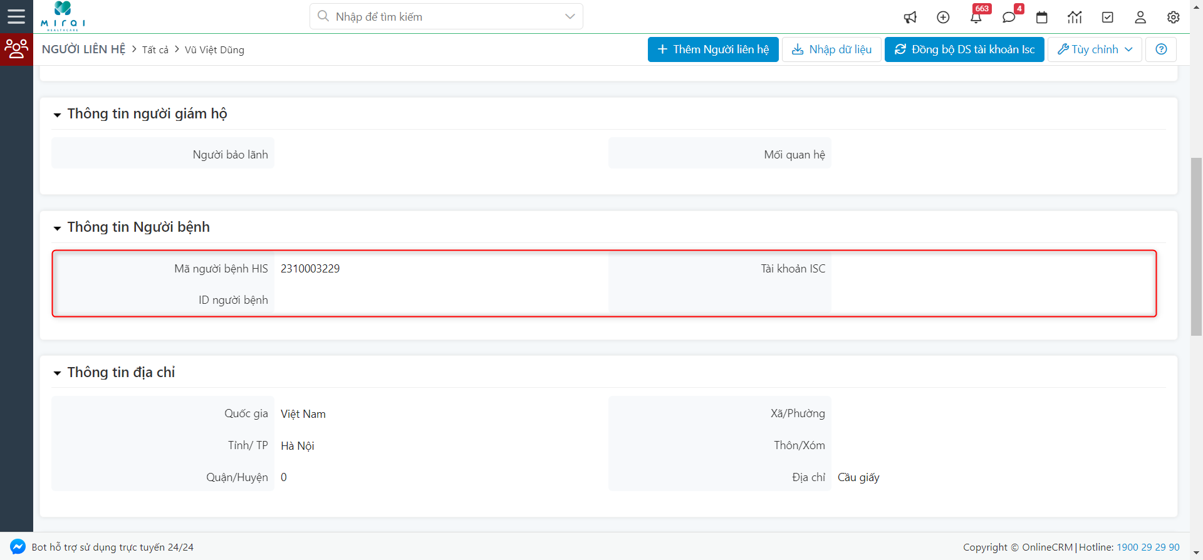
Task: Click the Thôn/Xóm label
Action: click(x=799, y=445)
